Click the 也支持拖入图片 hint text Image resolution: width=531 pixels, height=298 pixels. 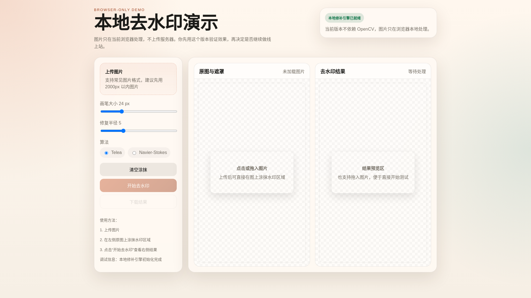[x=373, y=177]
